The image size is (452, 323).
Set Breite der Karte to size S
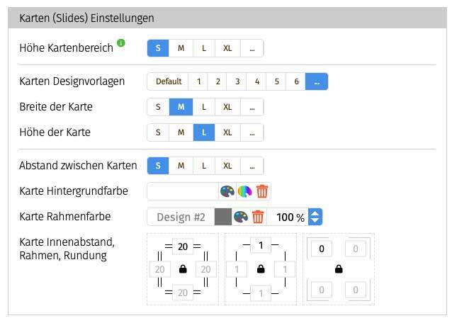pyautogui.click(x=158, y=107)
